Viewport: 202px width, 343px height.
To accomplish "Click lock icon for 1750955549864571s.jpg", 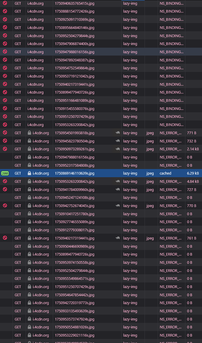I will tap(29, 278).
